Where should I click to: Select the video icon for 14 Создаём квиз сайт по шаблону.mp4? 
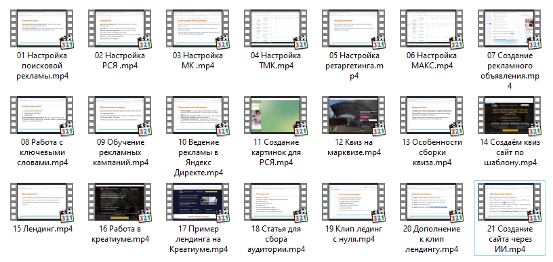[x=510, y=116]
